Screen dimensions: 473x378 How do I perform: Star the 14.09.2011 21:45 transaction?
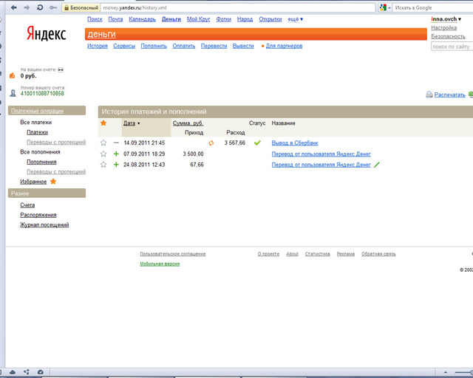103,142
